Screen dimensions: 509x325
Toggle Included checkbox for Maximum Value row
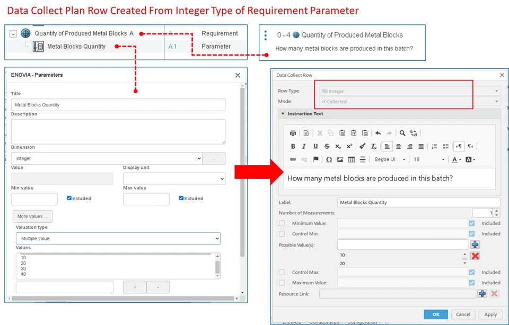click(x=472, y=283)
